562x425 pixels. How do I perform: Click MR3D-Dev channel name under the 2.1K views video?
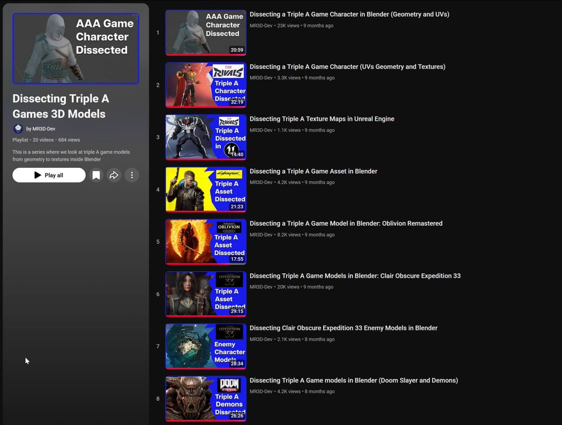pyautogui.click(x=261, y=339)
